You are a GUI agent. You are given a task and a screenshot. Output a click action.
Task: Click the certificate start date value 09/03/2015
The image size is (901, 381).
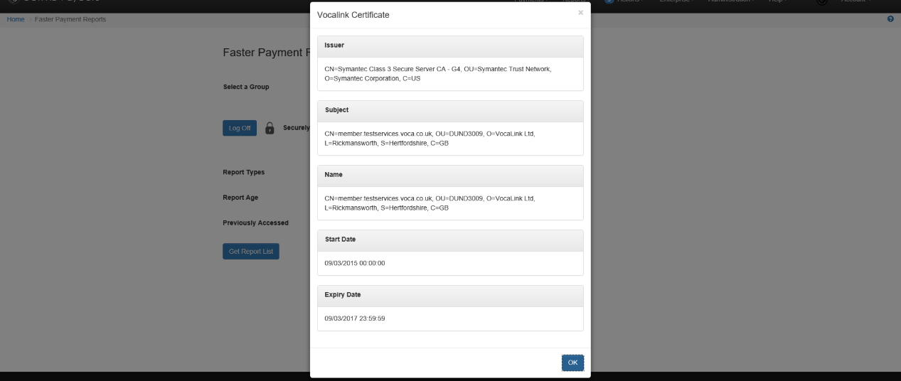[354, 263]
